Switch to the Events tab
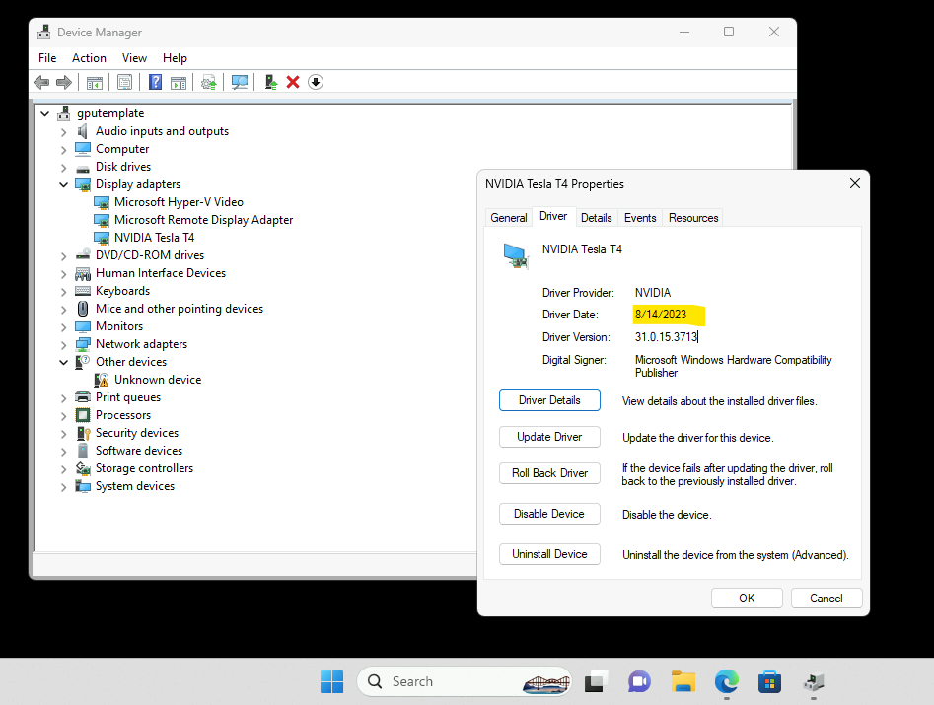This screenshot has height=705, width=934. (x=640, y=218)
